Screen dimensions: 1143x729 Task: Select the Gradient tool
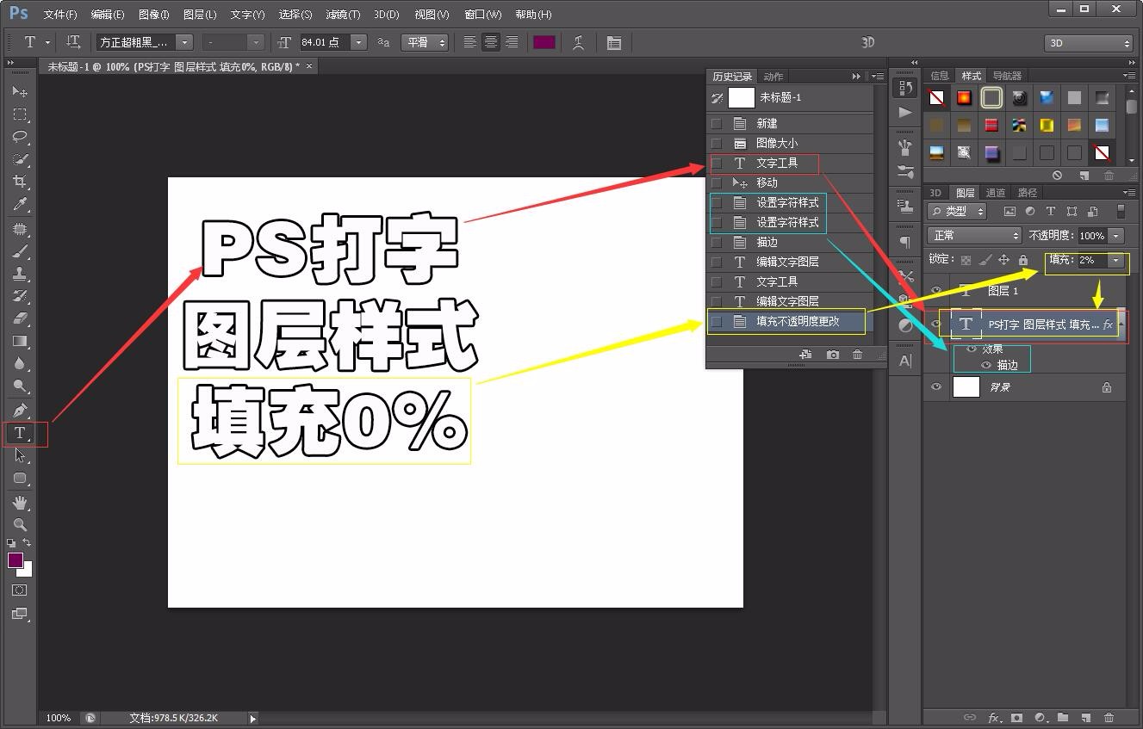click(x=19, y=342)
